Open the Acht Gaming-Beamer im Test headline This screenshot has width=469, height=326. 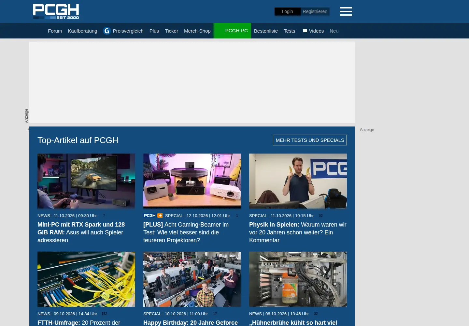[186, 232]
